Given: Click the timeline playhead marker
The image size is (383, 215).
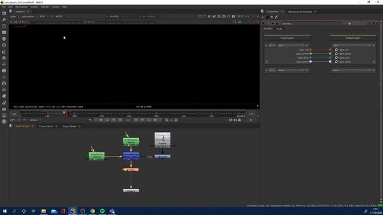Looking at the screenshot, I should 64,112.
